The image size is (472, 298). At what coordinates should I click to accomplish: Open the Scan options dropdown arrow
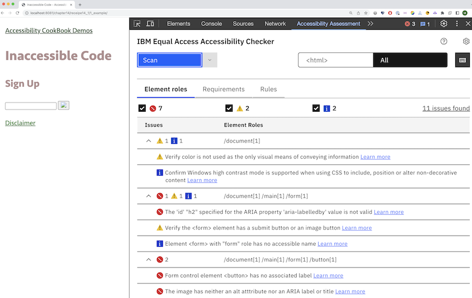pos(210,60)
